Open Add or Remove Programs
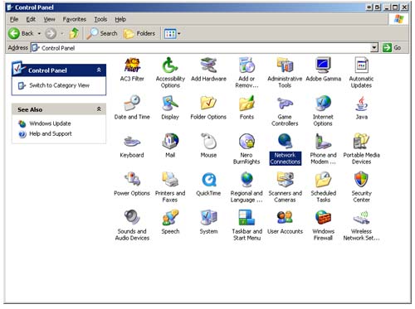This screenshot has height=309, width=415. coord(247,72)
